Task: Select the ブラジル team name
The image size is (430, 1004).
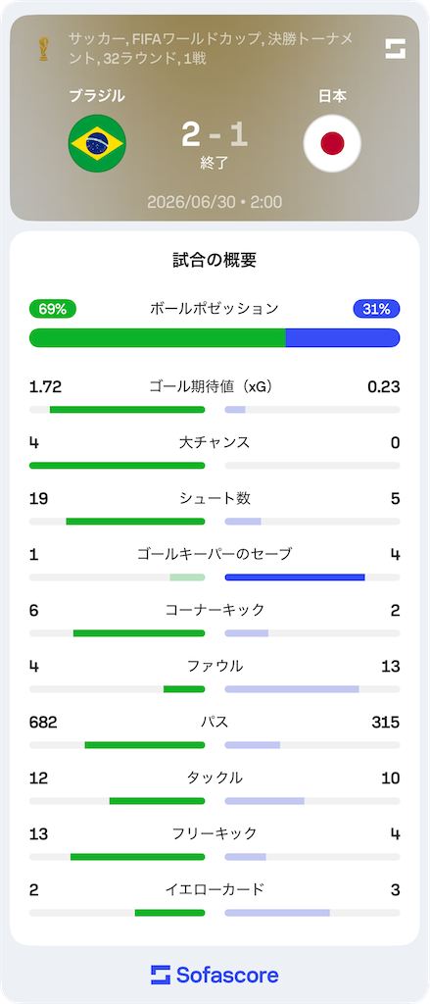Action: (97, 97)
